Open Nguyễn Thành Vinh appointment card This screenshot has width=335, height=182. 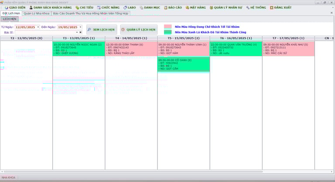184,49
